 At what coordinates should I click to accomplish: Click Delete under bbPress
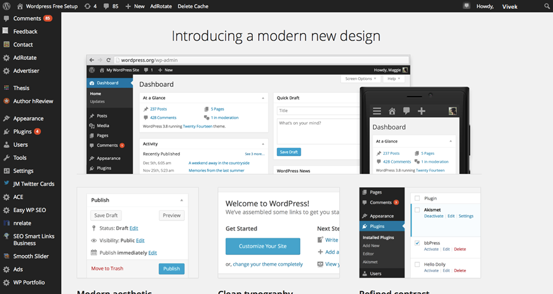(x=460, y=249)
